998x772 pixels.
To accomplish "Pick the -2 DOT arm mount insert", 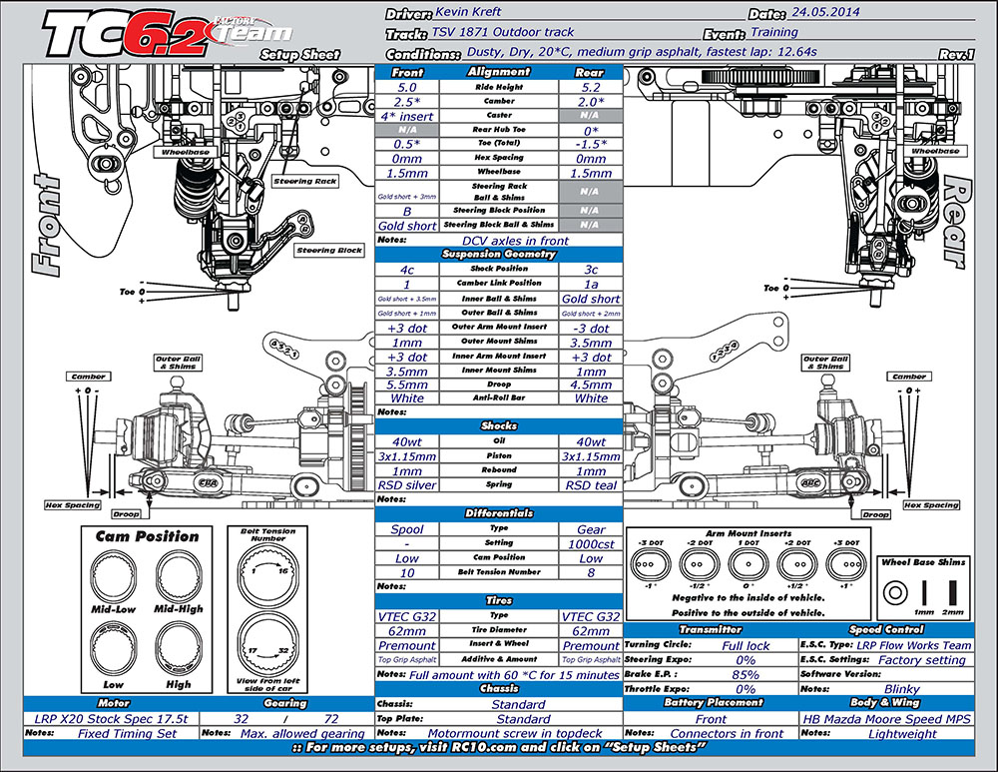I will click(699, 563).
